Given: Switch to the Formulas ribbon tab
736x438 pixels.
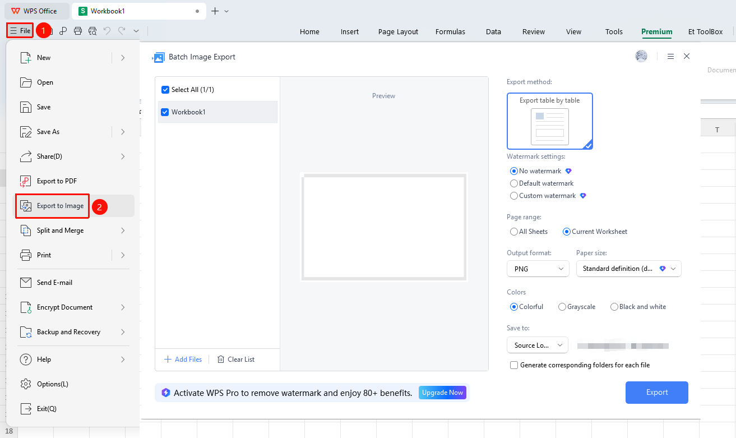Looking at the screenshot, I should [450, 32].
